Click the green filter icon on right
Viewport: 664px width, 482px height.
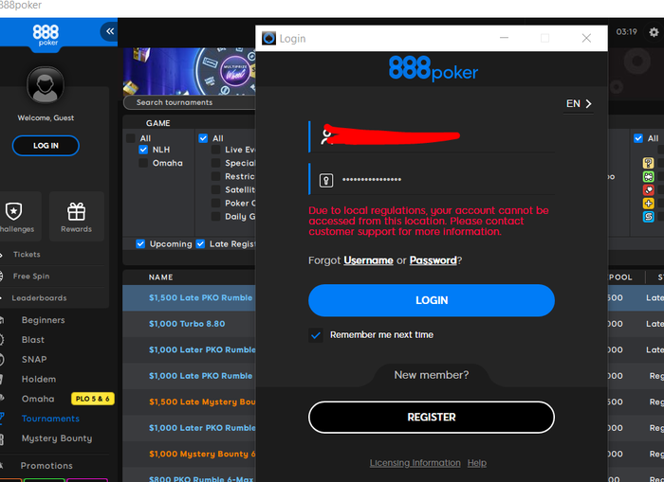point(648,176)
